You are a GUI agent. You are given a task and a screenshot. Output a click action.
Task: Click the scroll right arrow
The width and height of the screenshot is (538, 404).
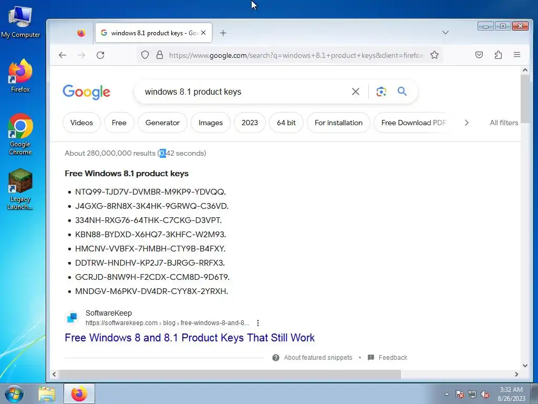[x=516, y=374]
